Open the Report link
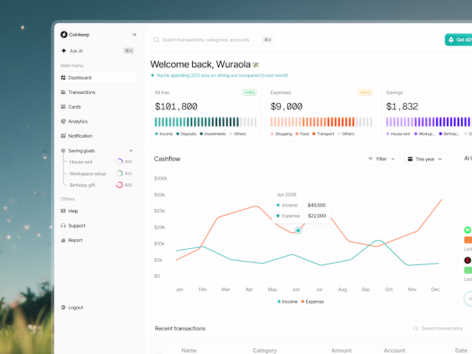The height and width of the screenshot is (354, 472). [x=98, y=240]
